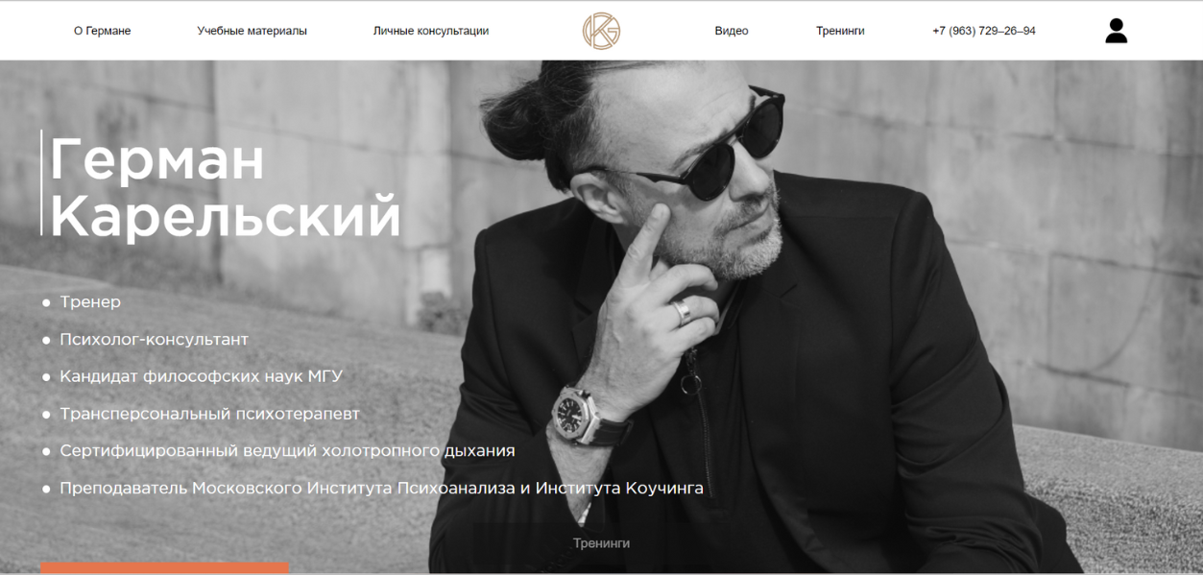
Task: Click Сертифицированный ведущий холотропного дыхания text
Action: [x=287, y=451]
